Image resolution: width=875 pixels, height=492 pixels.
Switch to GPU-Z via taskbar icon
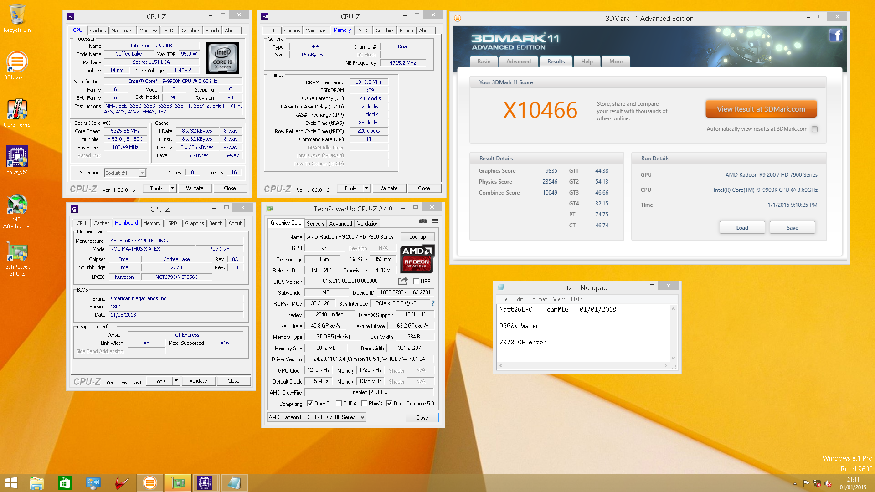point(178,483)
